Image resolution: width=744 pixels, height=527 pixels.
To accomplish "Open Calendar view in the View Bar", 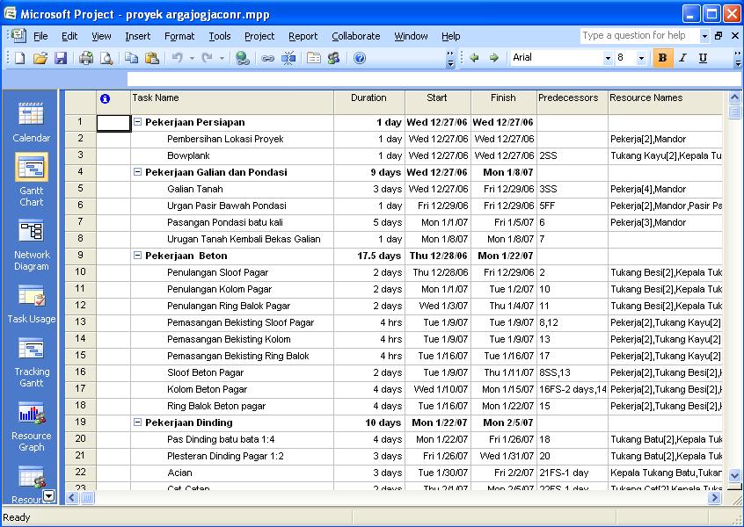I will pos(32,122).
